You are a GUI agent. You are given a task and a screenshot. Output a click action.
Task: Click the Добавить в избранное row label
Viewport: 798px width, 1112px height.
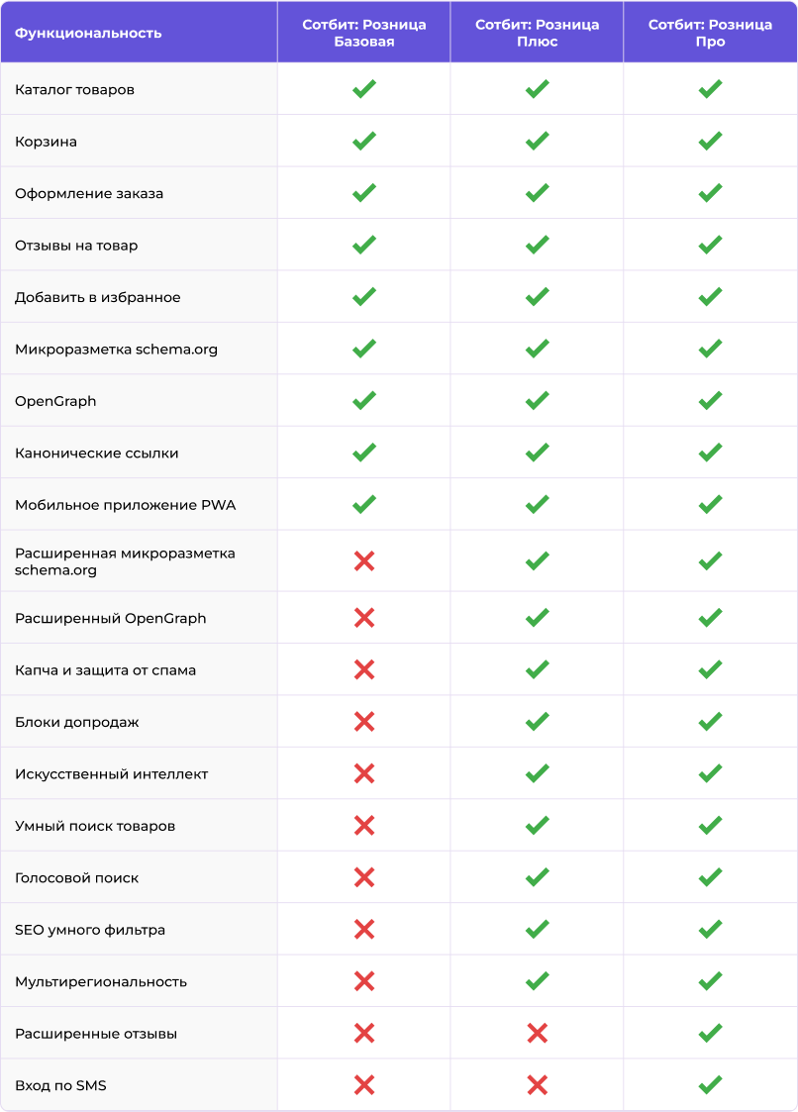[98, 297]
